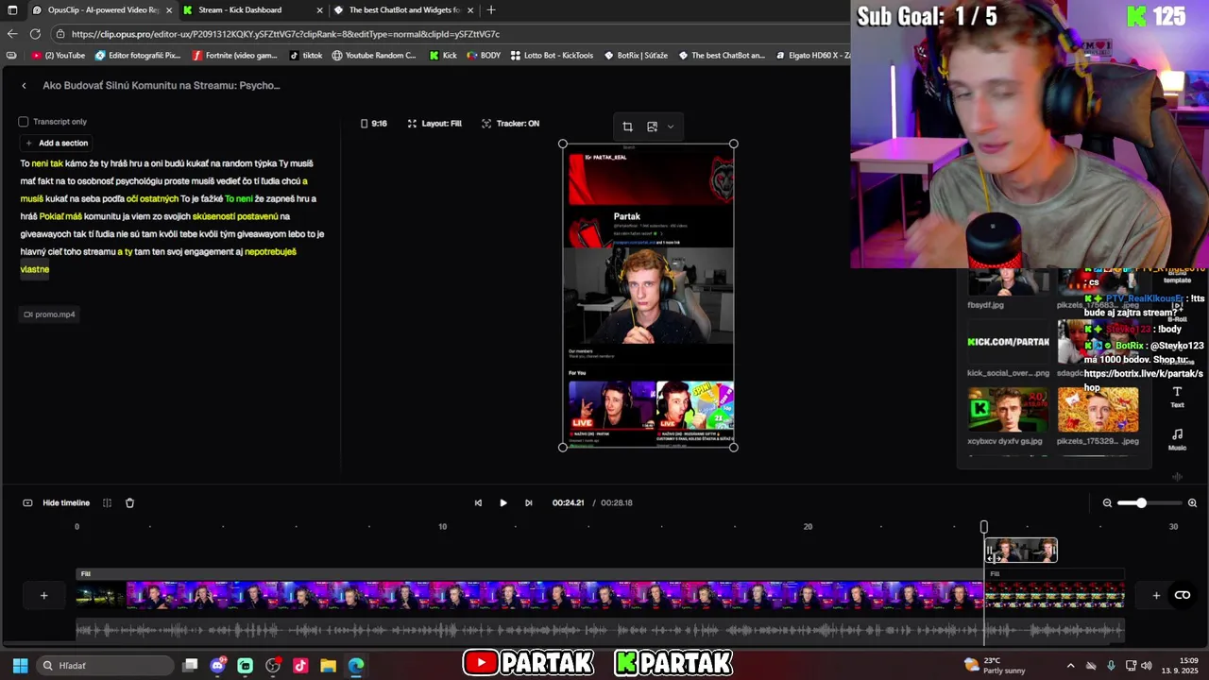Enable the Transcript only checkbox
The height and width of the screenshot is (680, 1209).
[24, 122]
